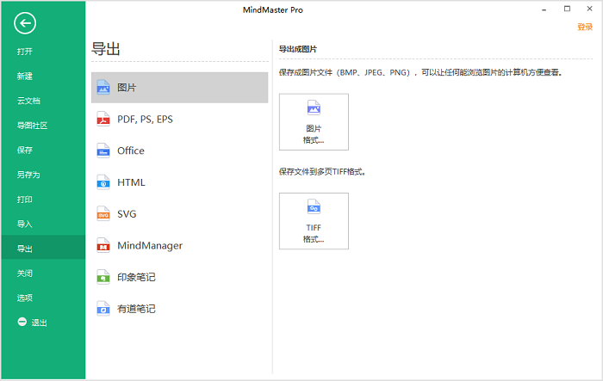Select the Office export label
Viewport: 603px width, 381px height.
coord(131,151)
